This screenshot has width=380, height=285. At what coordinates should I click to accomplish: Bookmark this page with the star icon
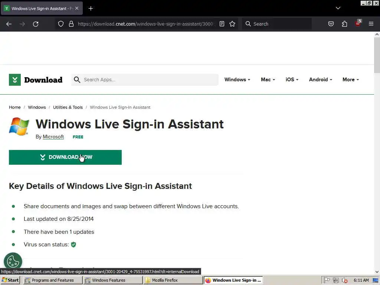[232, 24]
